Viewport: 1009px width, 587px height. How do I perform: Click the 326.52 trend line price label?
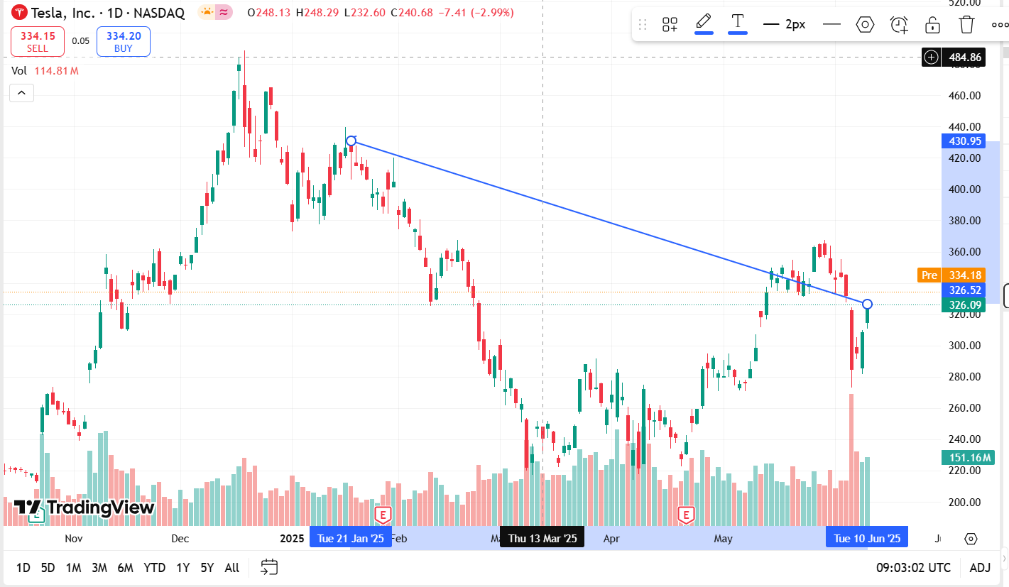tap(963, 290)
